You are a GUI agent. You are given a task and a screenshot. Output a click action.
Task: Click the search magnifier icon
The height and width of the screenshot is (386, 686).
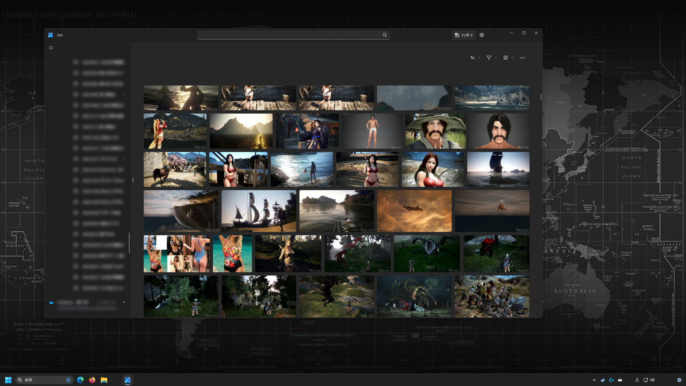coord(385,35)
